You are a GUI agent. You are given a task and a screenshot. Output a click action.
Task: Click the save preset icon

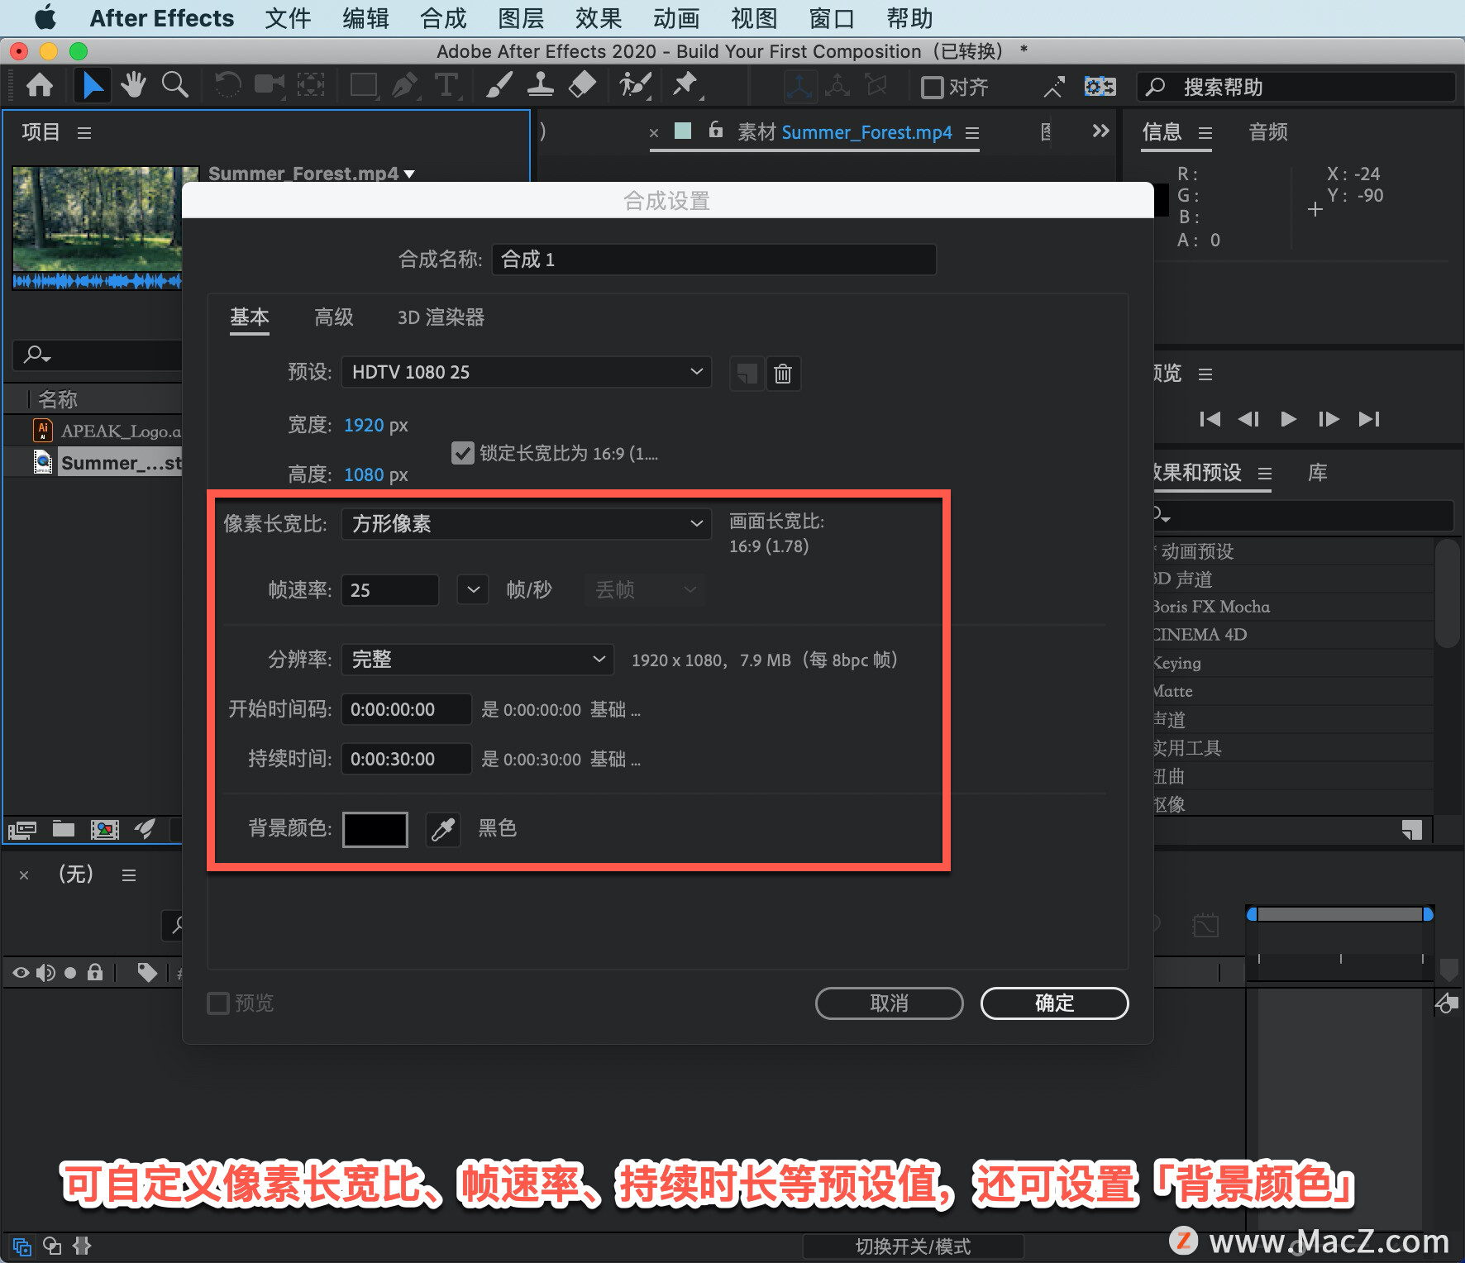click(747, 374)
